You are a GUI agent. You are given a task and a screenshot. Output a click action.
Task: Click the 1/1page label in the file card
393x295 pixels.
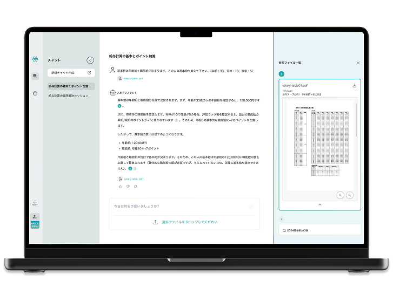[x=288, y=91]
